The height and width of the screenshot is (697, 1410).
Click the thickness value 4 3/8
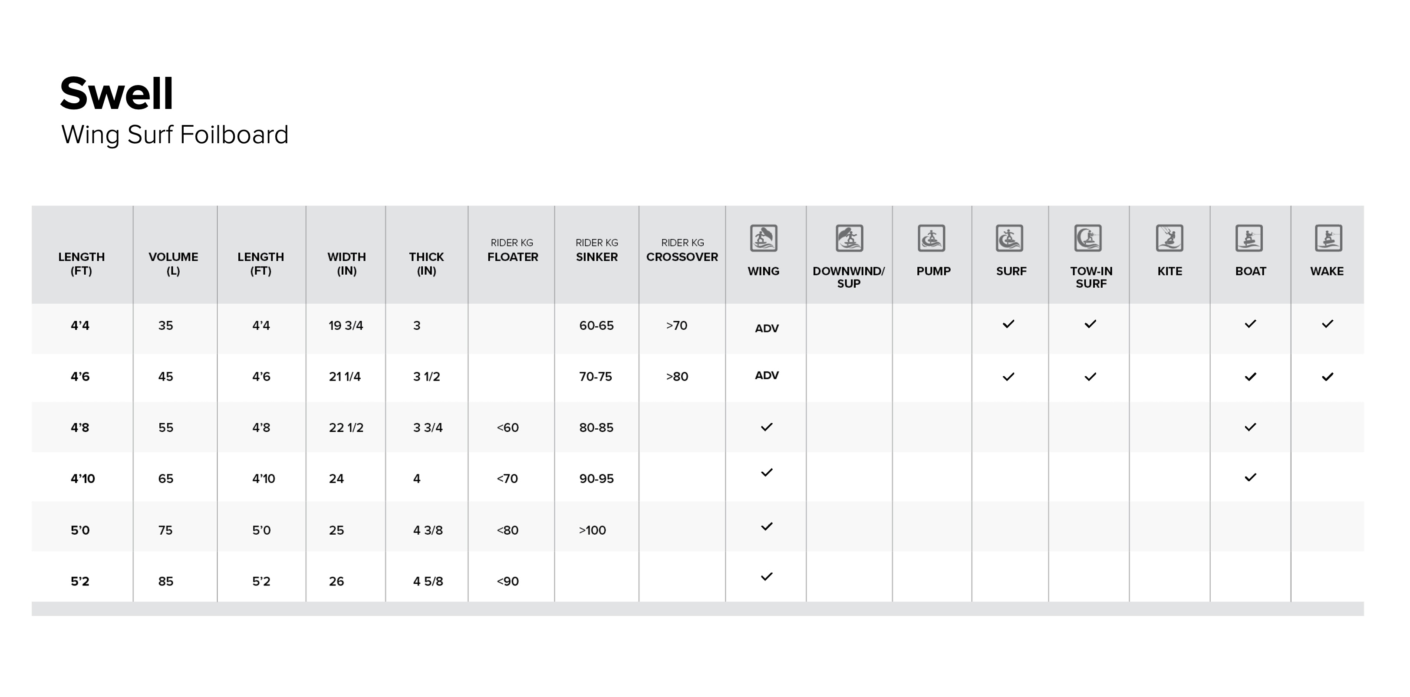428,530
